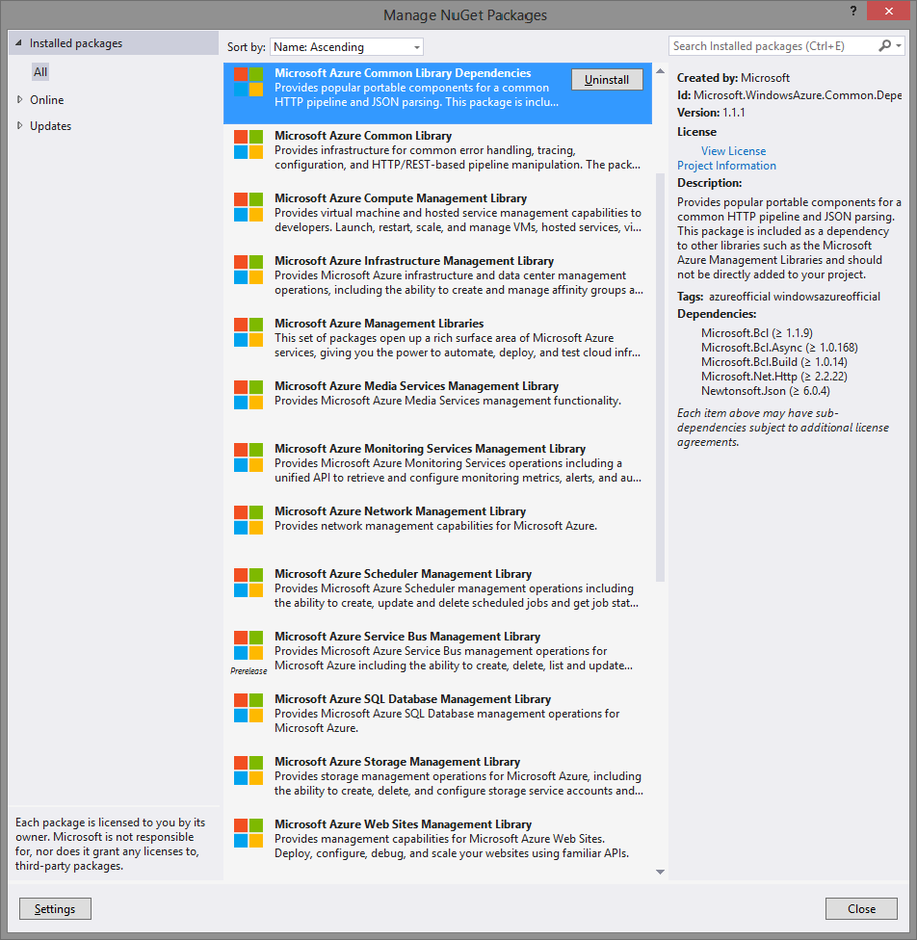Image resolution: width=917 pixels, height=940 pixels.
Task: Select Microsoft Azure Media Services Management Library title
Action: pyautogui.click(x=416, y=386)
